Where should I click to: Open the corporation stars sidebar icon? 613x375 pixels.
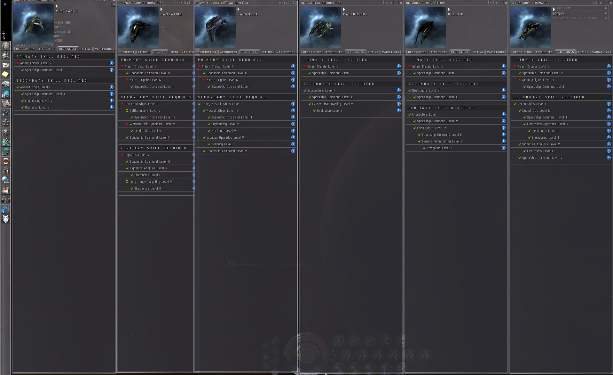pos(6,123)
